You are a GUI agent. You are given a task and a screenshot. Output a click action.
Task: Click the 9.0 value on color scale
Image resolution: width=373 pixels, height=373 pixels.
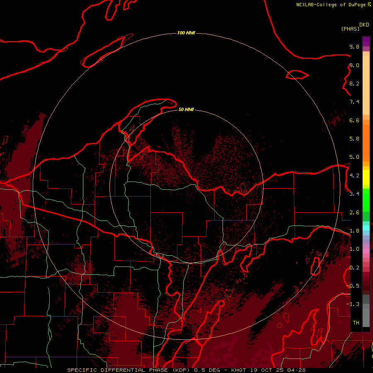354,65
